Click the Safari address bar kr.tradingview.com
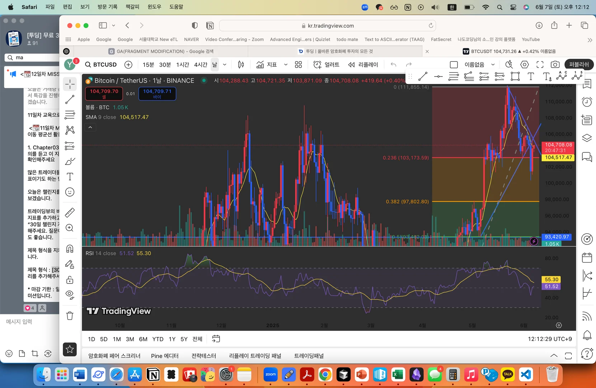The height and width of the screenshot is (388, 596). pyautogui.click(x=328, y=26)
